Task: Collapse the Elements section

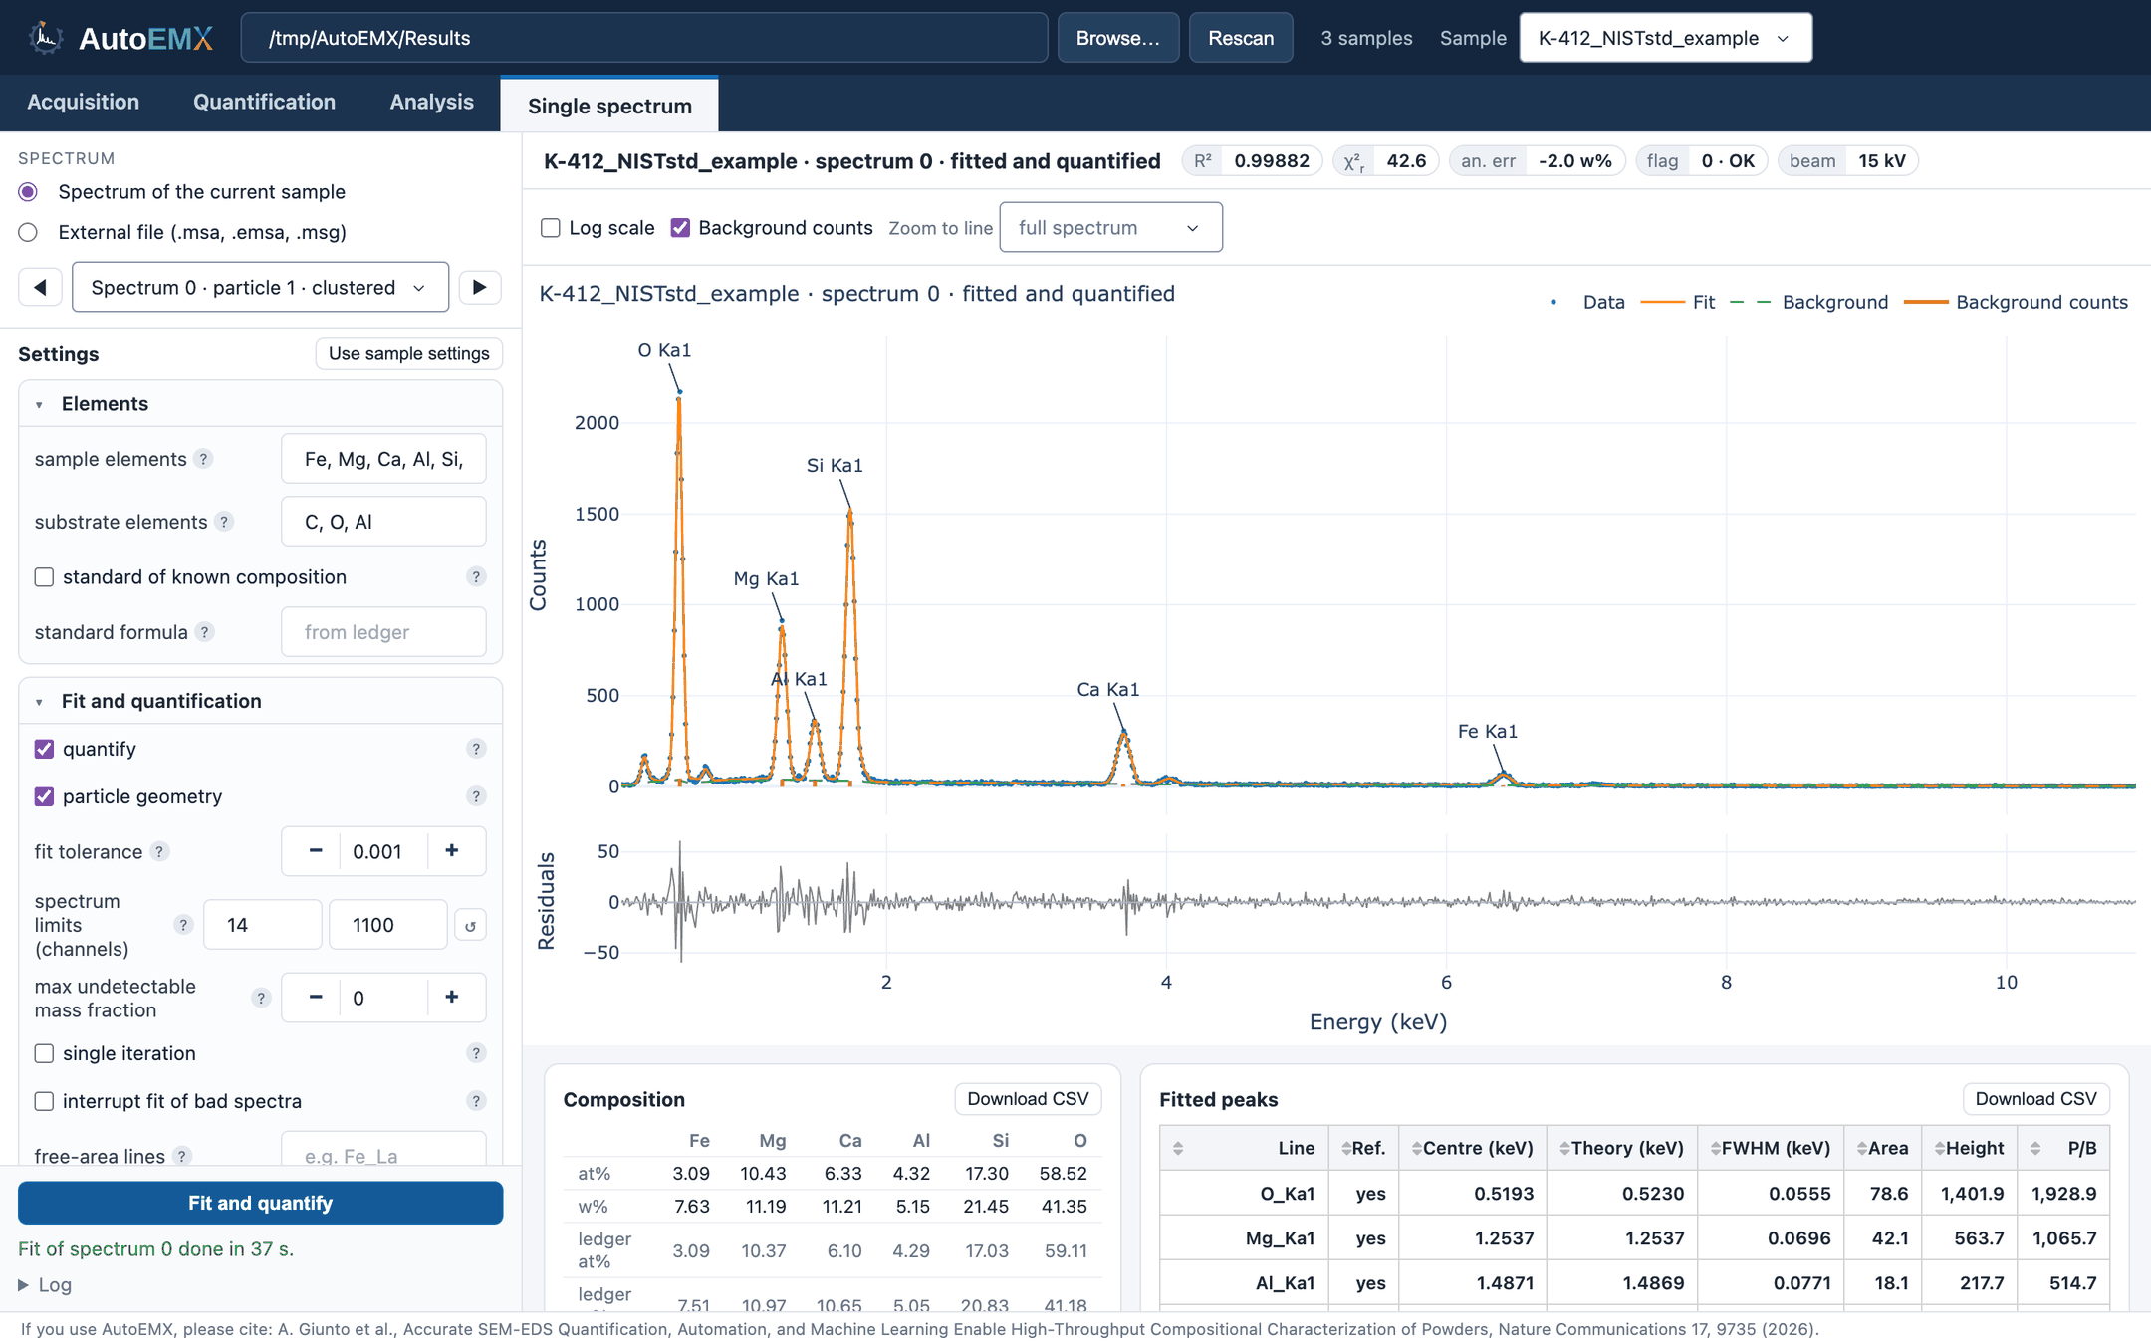Action: coord(260,404)
